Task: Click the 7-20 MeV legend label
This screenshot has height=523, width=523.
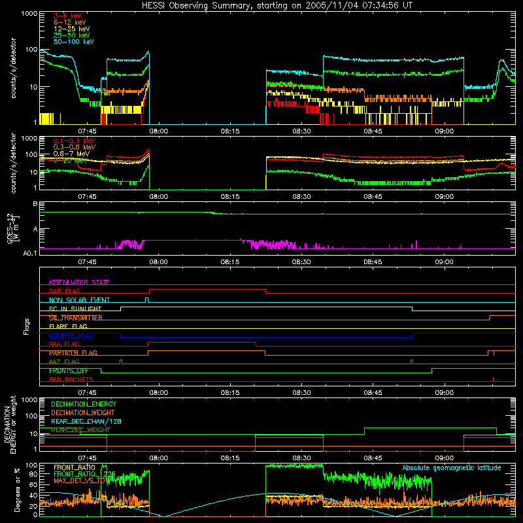Action: [70, 160]
